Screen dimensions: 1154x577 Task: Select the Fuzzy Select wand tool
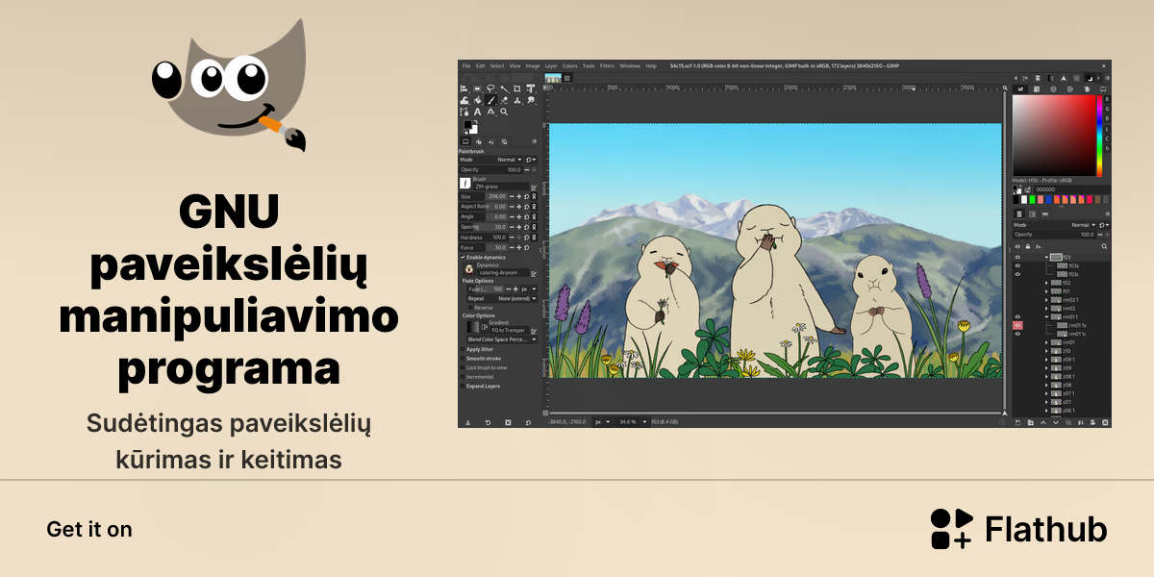pyautogui.click(x=504, y=88)
